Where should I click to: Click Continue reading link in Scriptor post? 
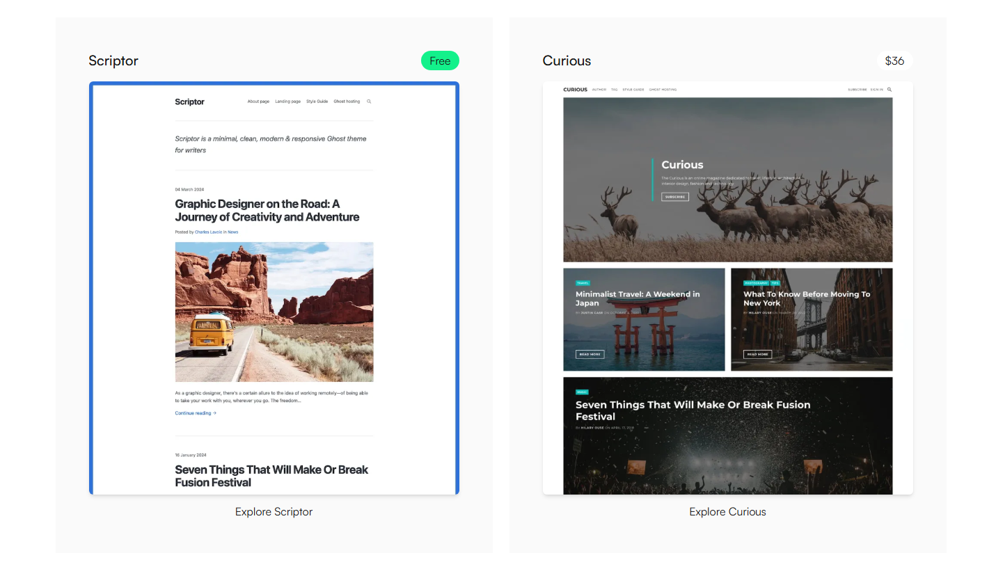[x=196, y=413]
